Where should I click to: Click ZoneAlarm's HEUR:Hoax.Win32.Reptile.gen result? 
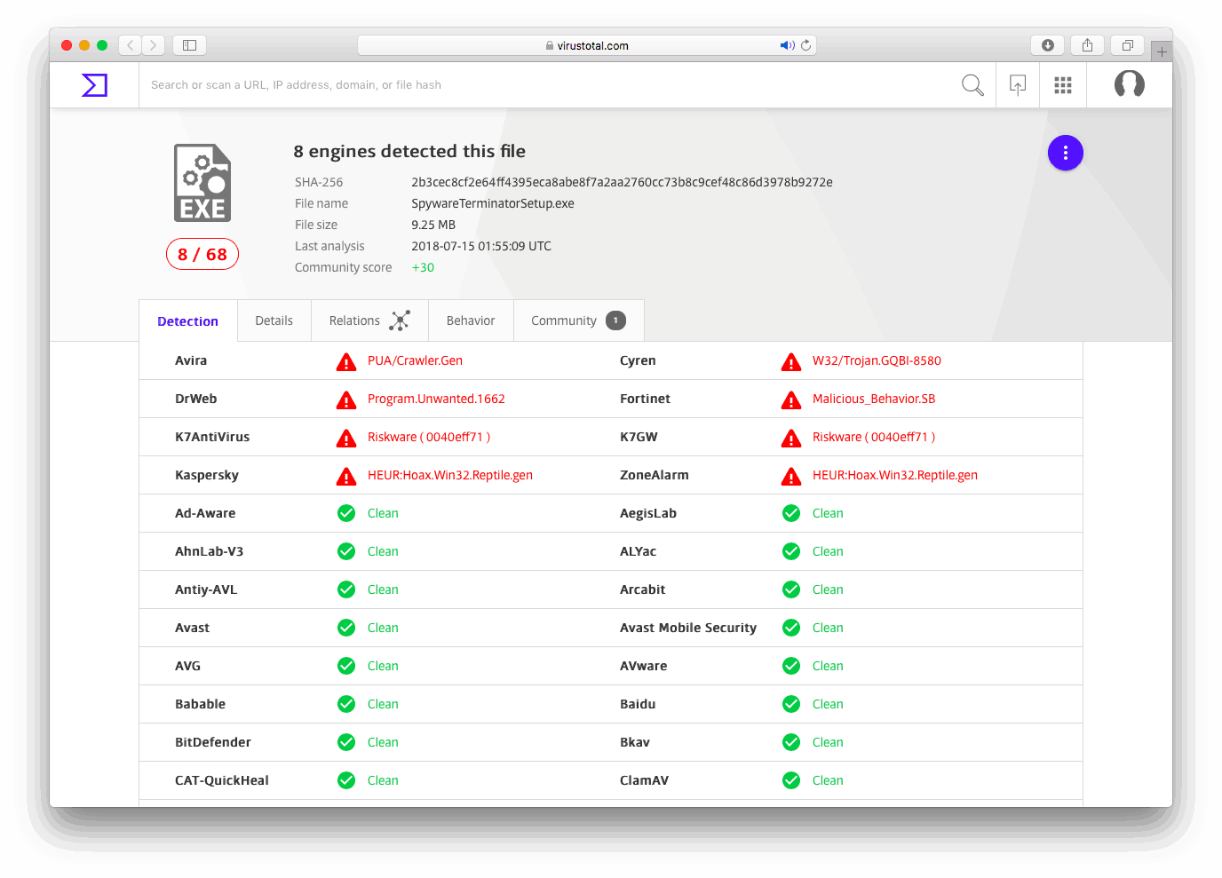tap(895, 475)
